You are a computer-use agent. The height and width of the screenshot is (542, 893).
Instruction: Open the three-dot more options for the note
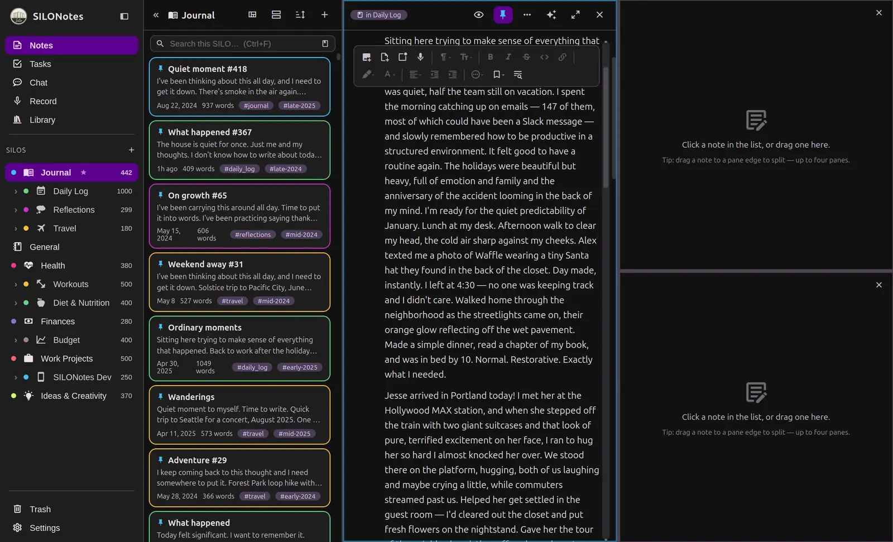[527, 15]
